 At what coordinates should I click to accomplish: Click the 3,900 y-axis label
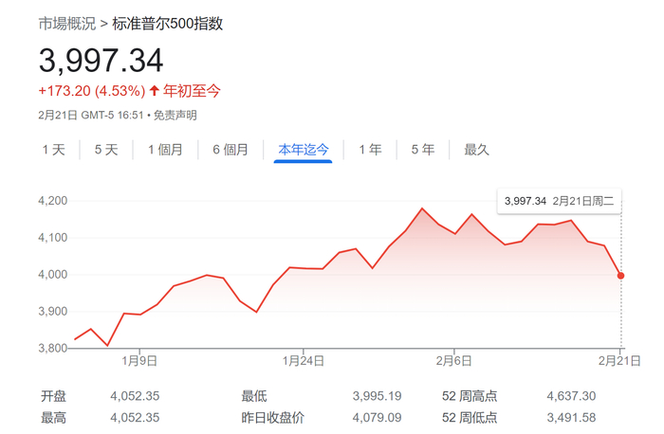pos(53,312)
